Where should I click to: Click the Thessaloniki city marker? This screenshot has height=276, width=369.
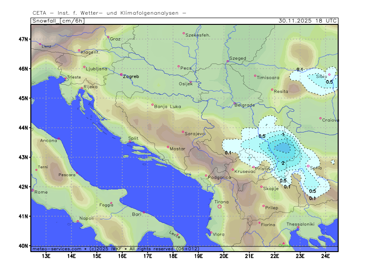298,227
